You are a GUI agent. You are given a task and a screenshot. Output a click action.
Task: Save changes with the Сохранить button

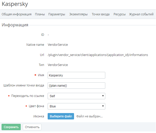11,127
